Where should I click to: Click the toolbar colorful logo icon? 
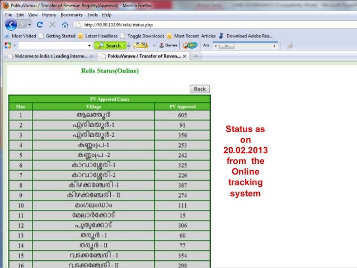pos(8,45)
